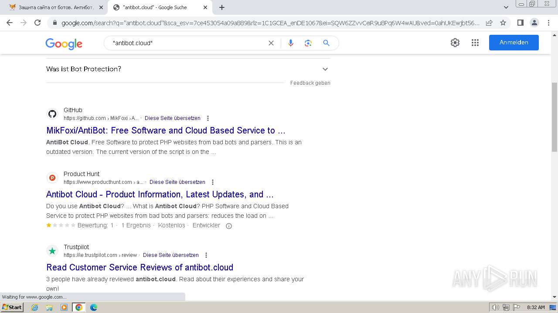Open Antibot Cloud Product Hunt result
Viewport: 558px width, 313px height.
[x=160, y=194]
